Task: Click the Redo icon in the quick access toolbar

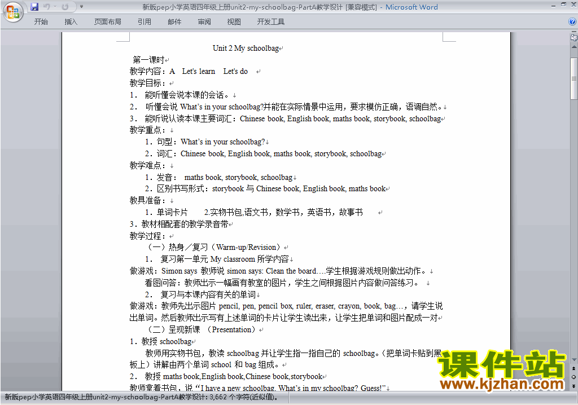Action: pos(65,7)
